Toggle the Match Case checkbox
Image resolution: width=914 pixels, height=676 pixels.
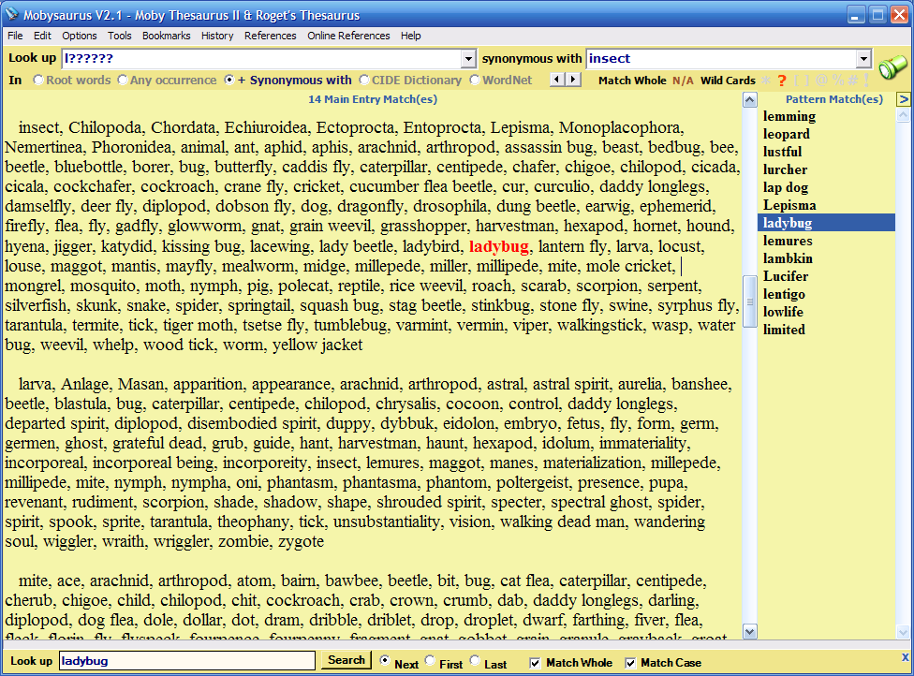[630, 663]
